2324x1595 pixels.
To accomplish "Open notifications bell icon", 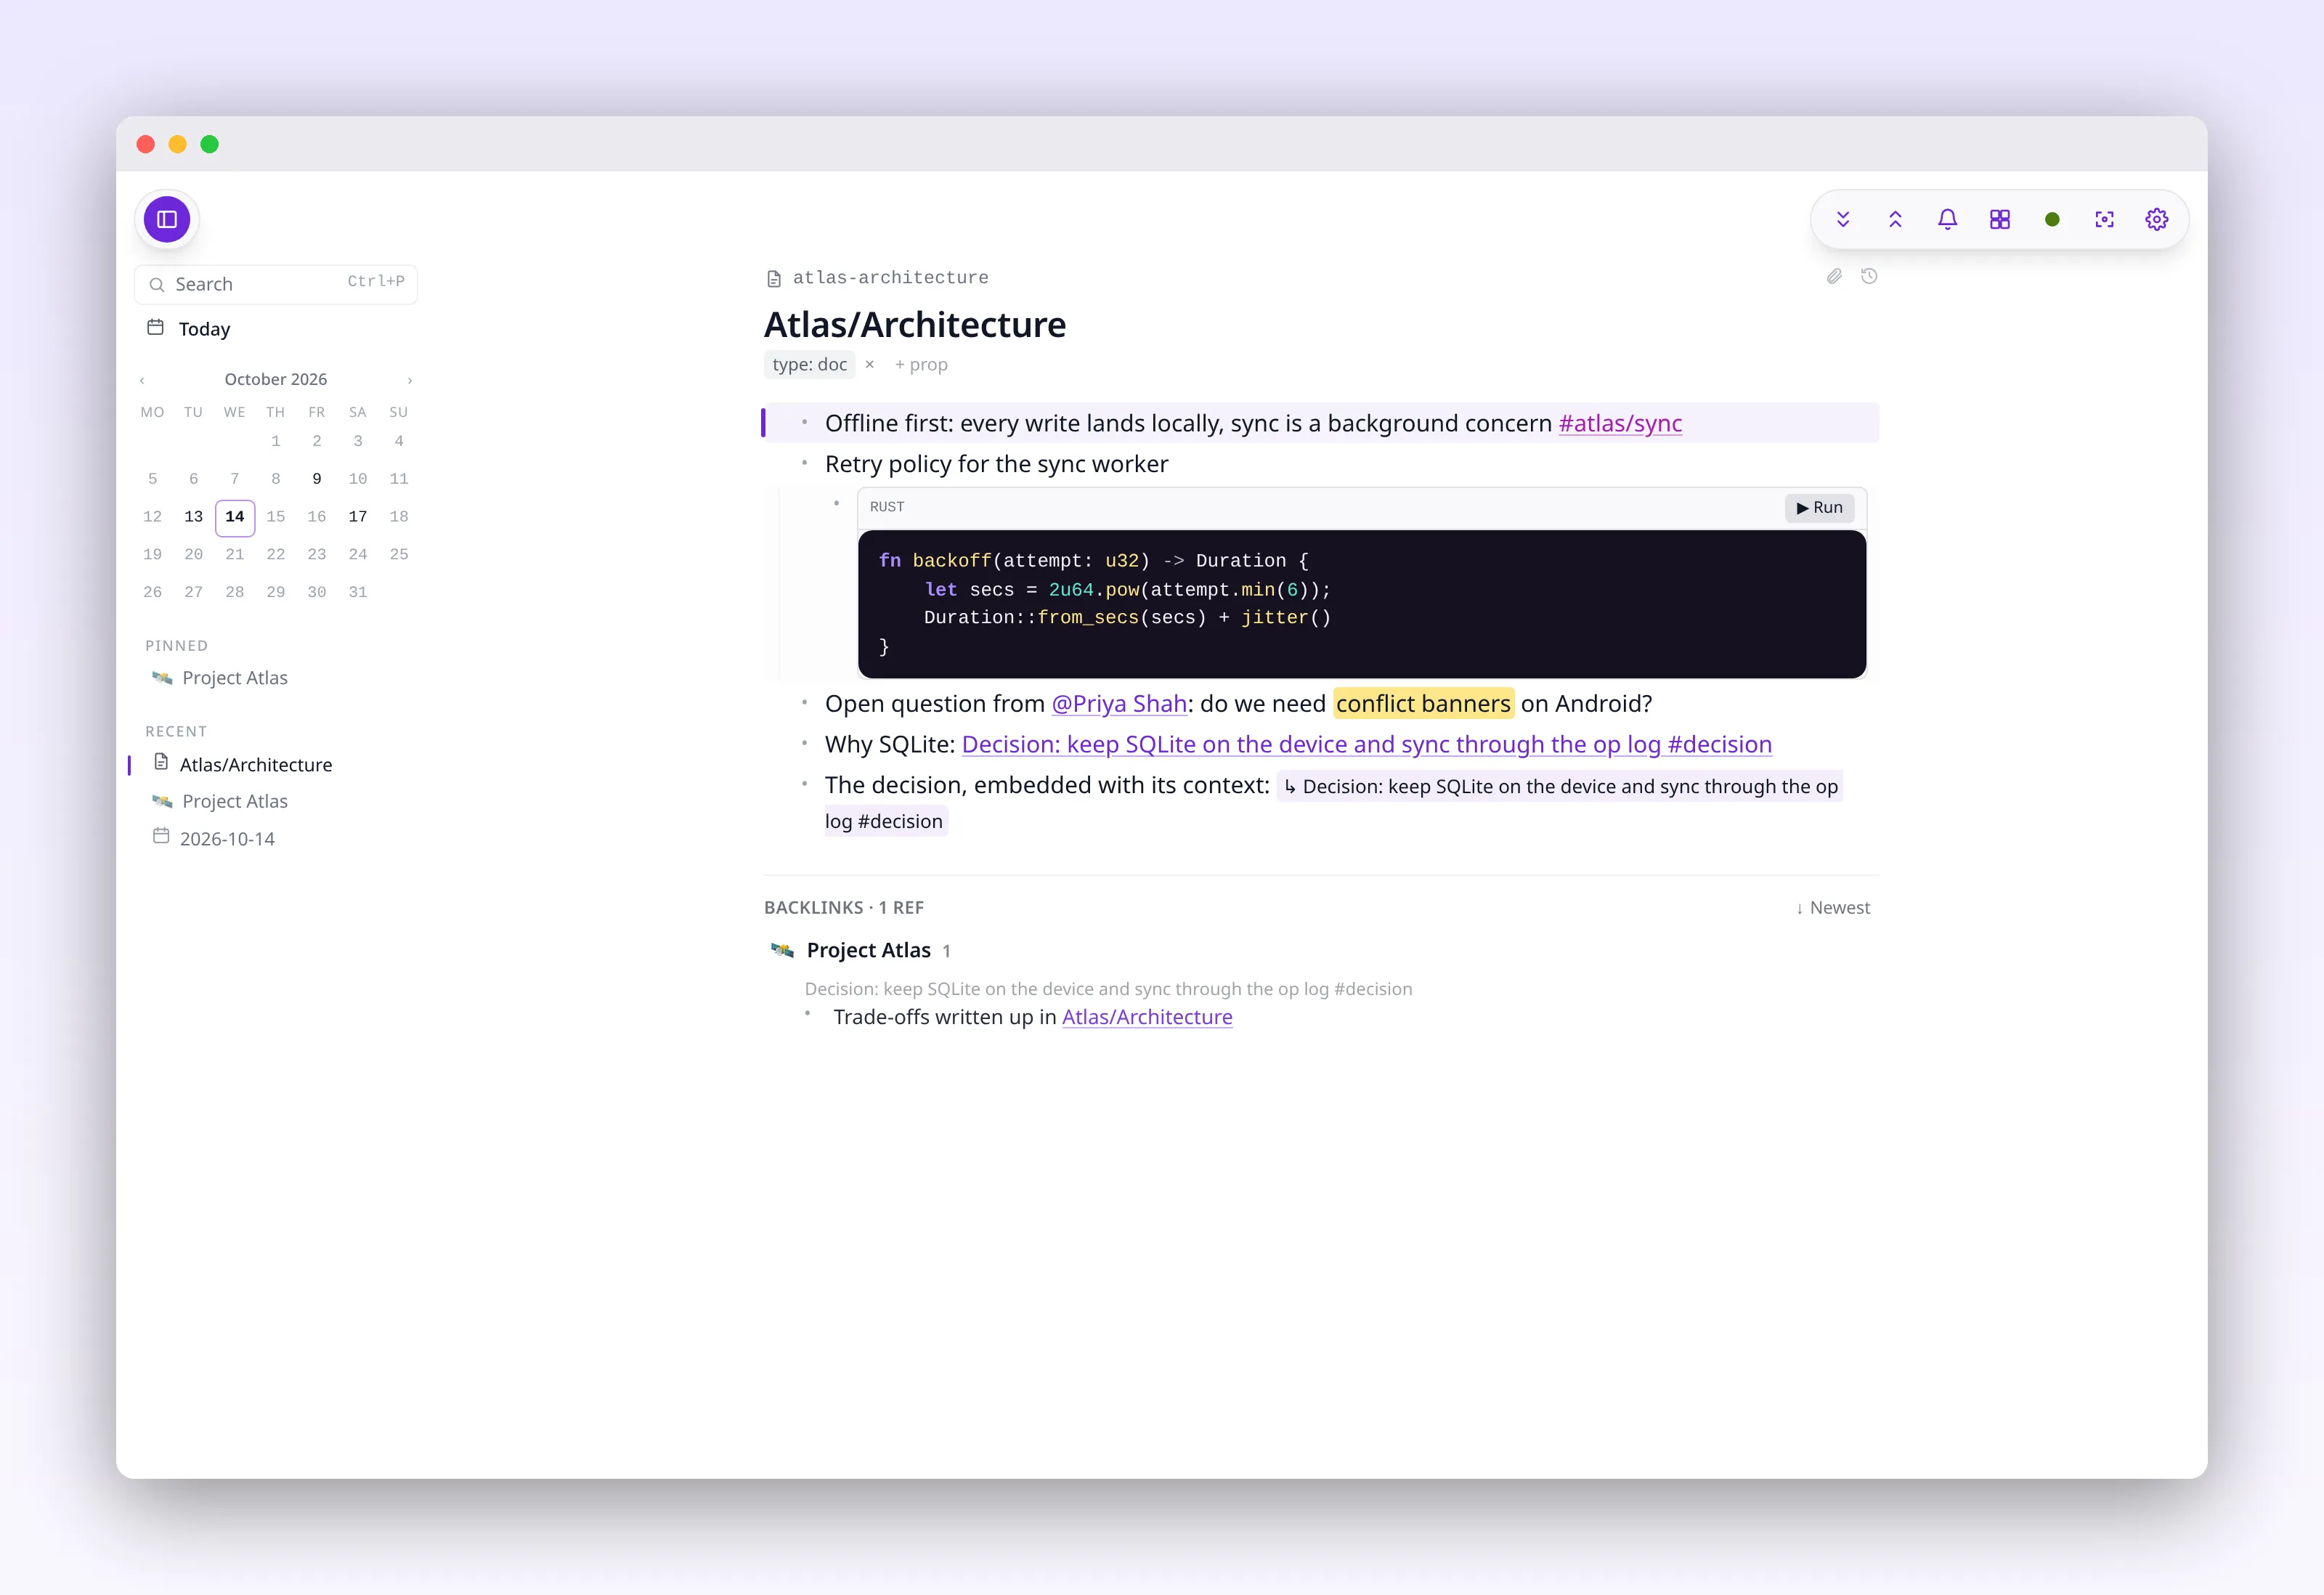I will point(1947,219).
